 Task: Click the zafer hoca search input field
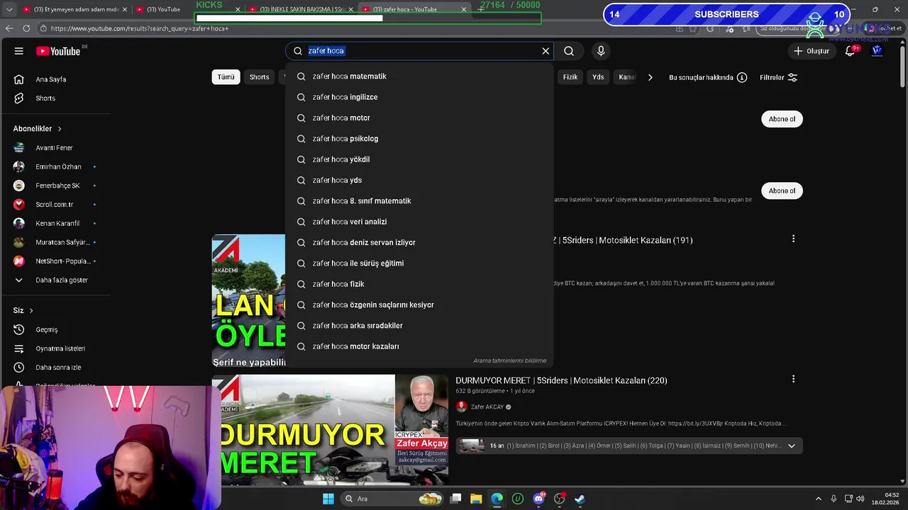[422, 51]
